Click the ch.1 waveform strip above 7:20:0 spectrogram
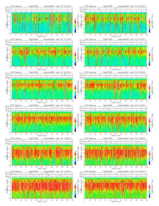The image size is (159, 206). [x=42, y=42]
